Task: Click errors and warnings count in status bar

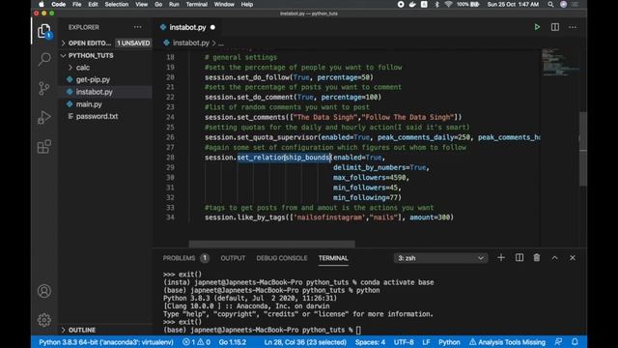Action: click(196, 342)
